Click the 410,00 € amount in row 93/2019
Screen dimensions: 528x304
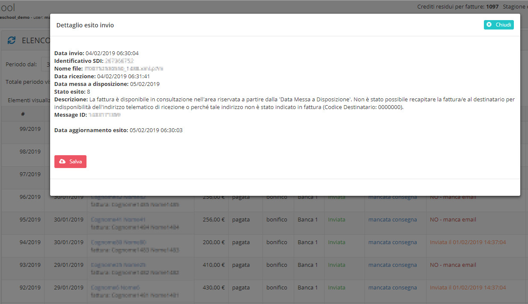[214, 265]
